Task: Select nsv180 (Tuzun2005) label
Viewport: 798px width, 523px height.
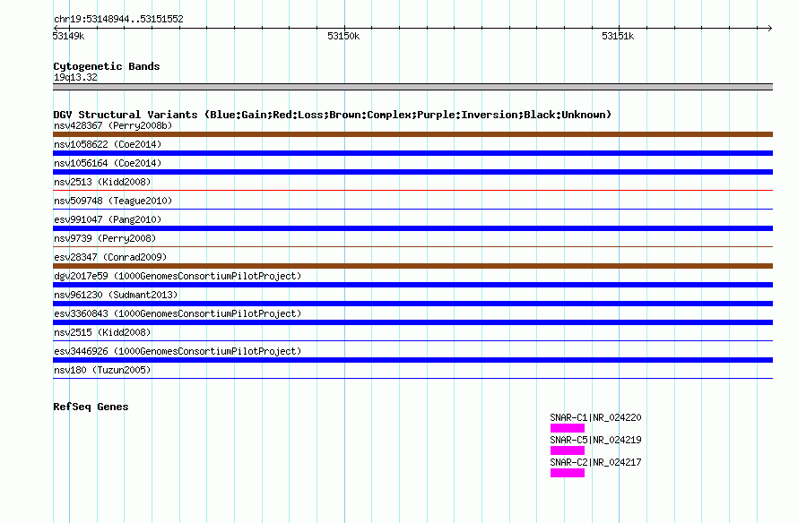Action: tap(102, 370)
